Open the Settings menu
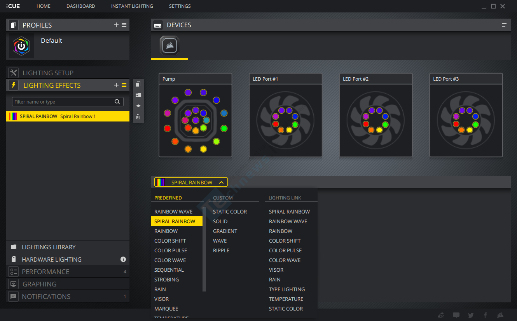 coord(180,6)
